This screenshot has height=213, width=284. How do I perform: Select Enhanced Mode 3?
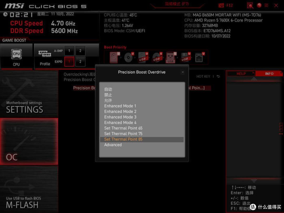pyautogui.click(x=120, y=117)
